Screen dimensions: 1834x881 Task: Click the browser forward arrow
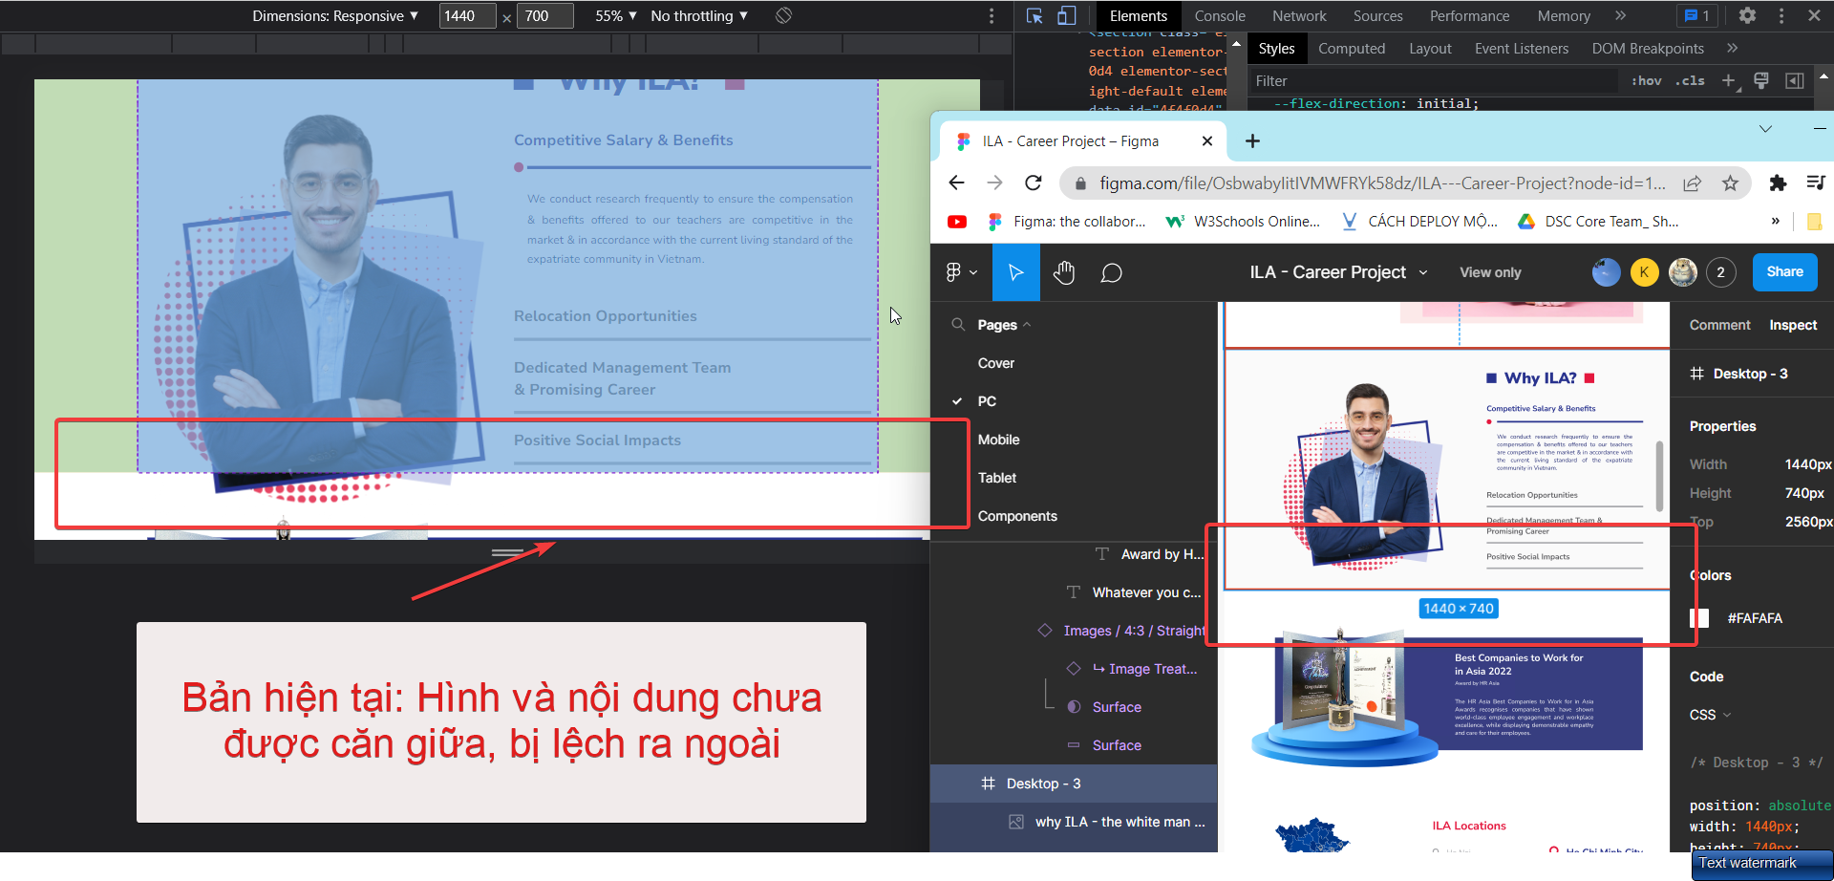click(994, 183)
